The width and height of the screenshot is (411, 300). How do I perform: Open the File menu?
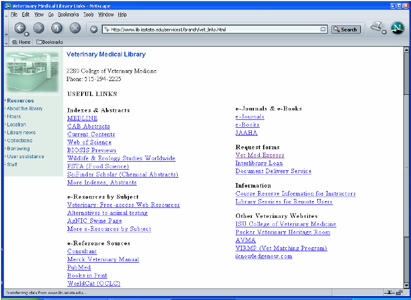tap(14, 14)
